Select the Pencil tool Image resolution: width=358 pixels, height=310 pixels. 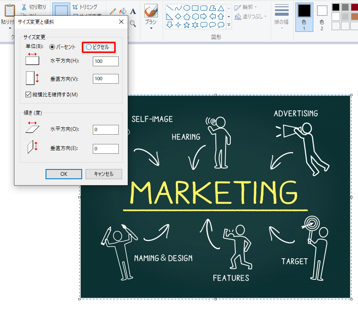click(x=113, y=11)
